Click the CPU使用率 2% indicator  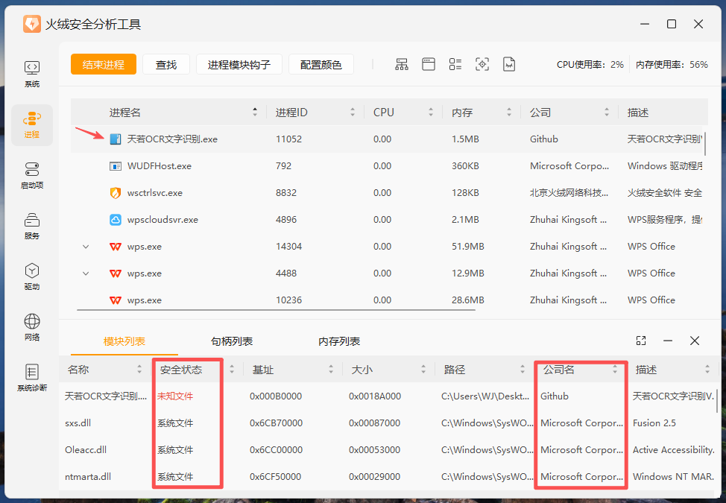click(590, 64)
